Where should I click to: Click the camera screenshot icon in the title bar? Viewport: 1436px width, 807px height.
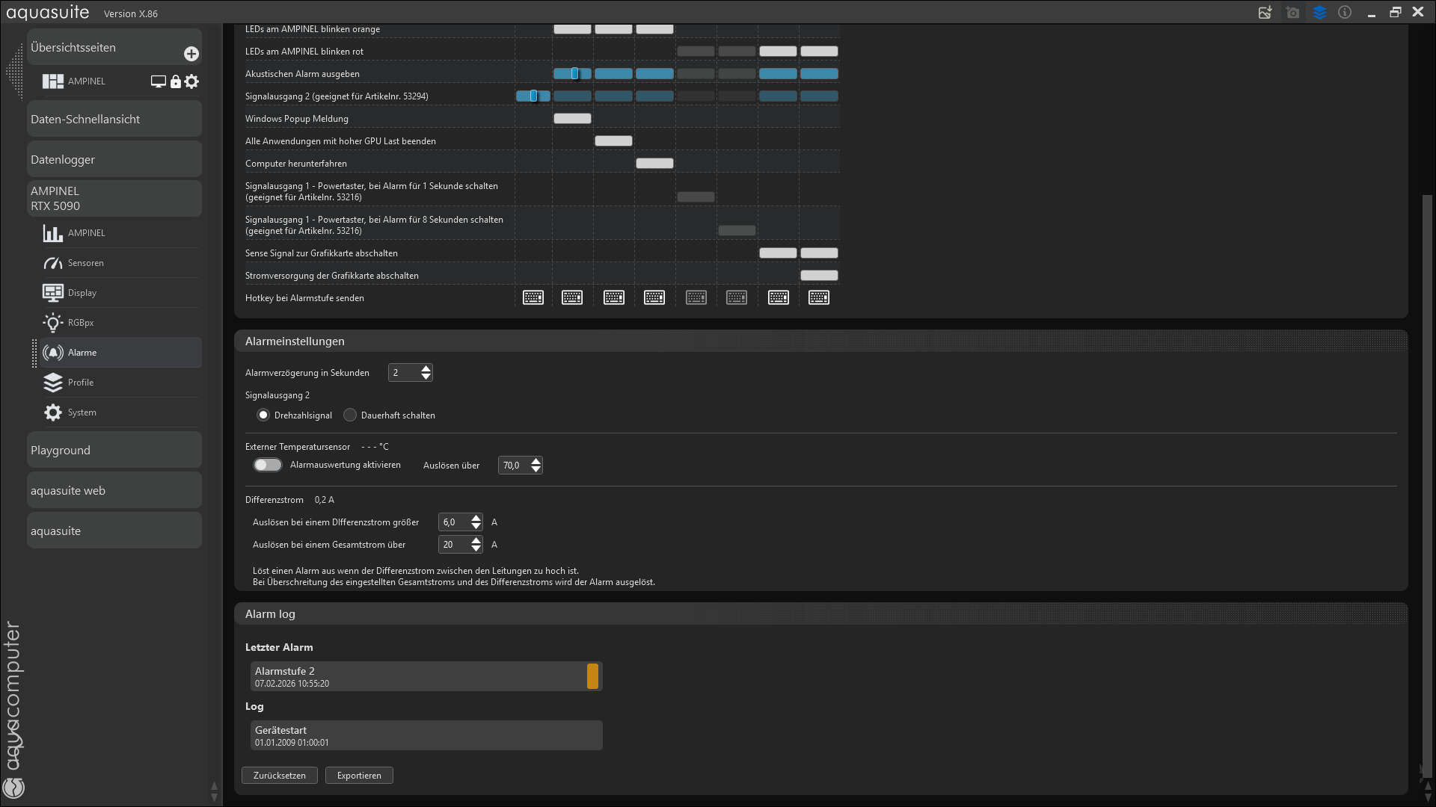pyautogui.click(x=1292, y=13)
